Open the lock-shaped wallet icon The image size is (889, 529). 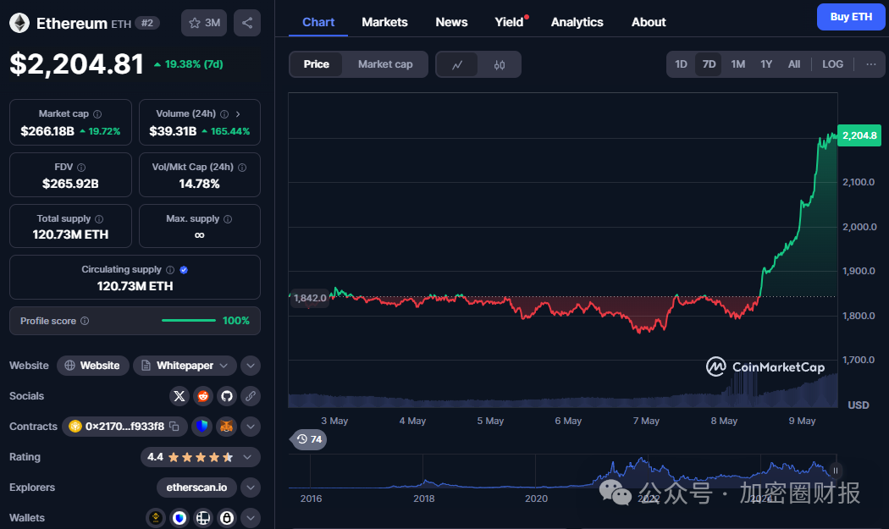(227, 517)
